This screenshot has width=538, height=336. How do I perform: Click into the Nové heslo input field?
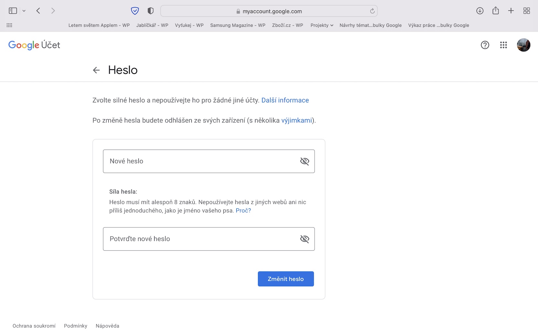[x=200, y=161]
